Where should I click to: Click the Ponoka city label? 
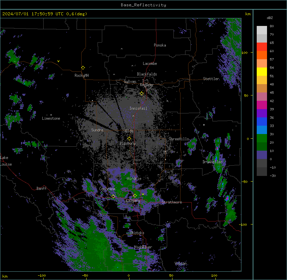coord(160,45)
